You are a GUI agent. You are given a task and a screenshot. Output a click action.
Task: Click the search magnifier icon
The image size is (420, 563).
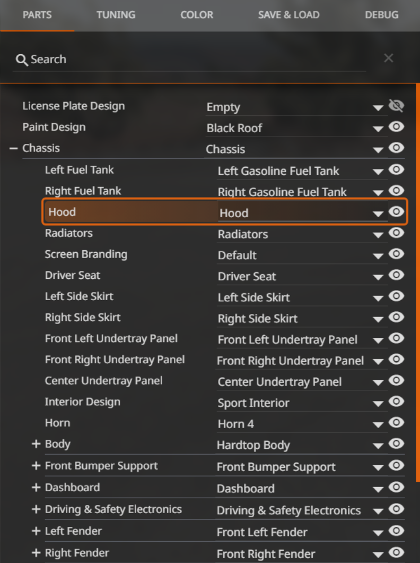[x=22, y=60]
